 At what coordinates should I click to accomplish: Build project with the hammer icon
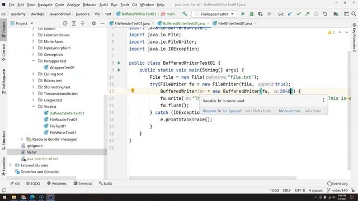coord(185,14)
